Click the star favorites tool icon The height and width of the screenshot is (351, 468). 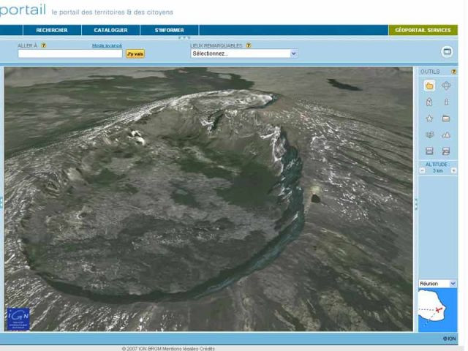[429, 118]
